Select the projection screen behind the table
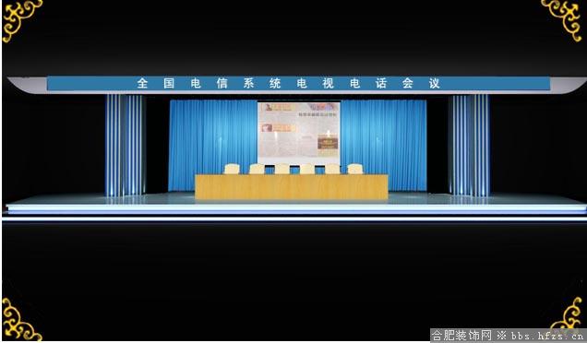The width and height of the screenshot is (587, 343). pyautogui.click(x=299, y=133)
